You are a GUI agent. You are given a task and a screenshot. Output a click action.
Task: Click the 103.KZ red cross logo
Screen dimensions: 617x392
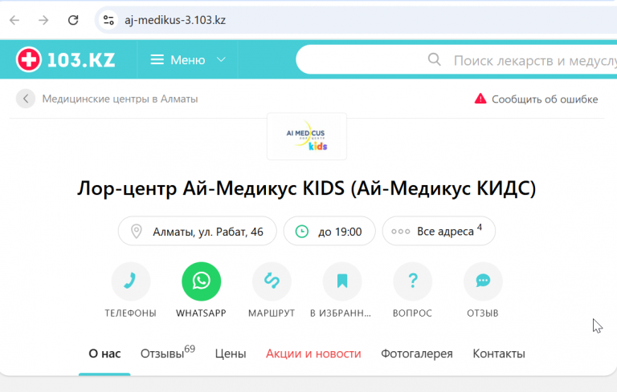(x=28, y=59)
